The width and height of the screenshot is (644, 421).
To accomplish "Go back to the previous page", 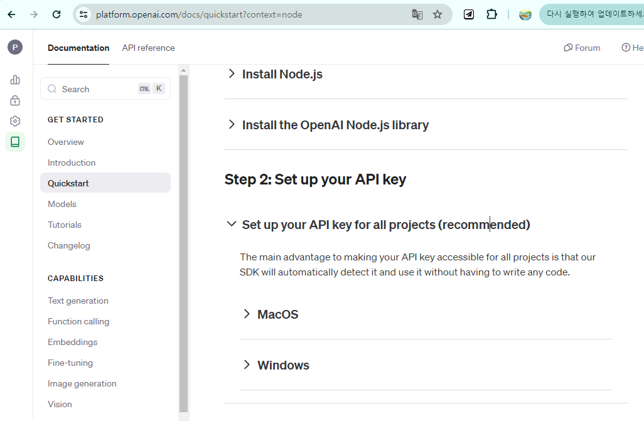I will coord(11,14).
